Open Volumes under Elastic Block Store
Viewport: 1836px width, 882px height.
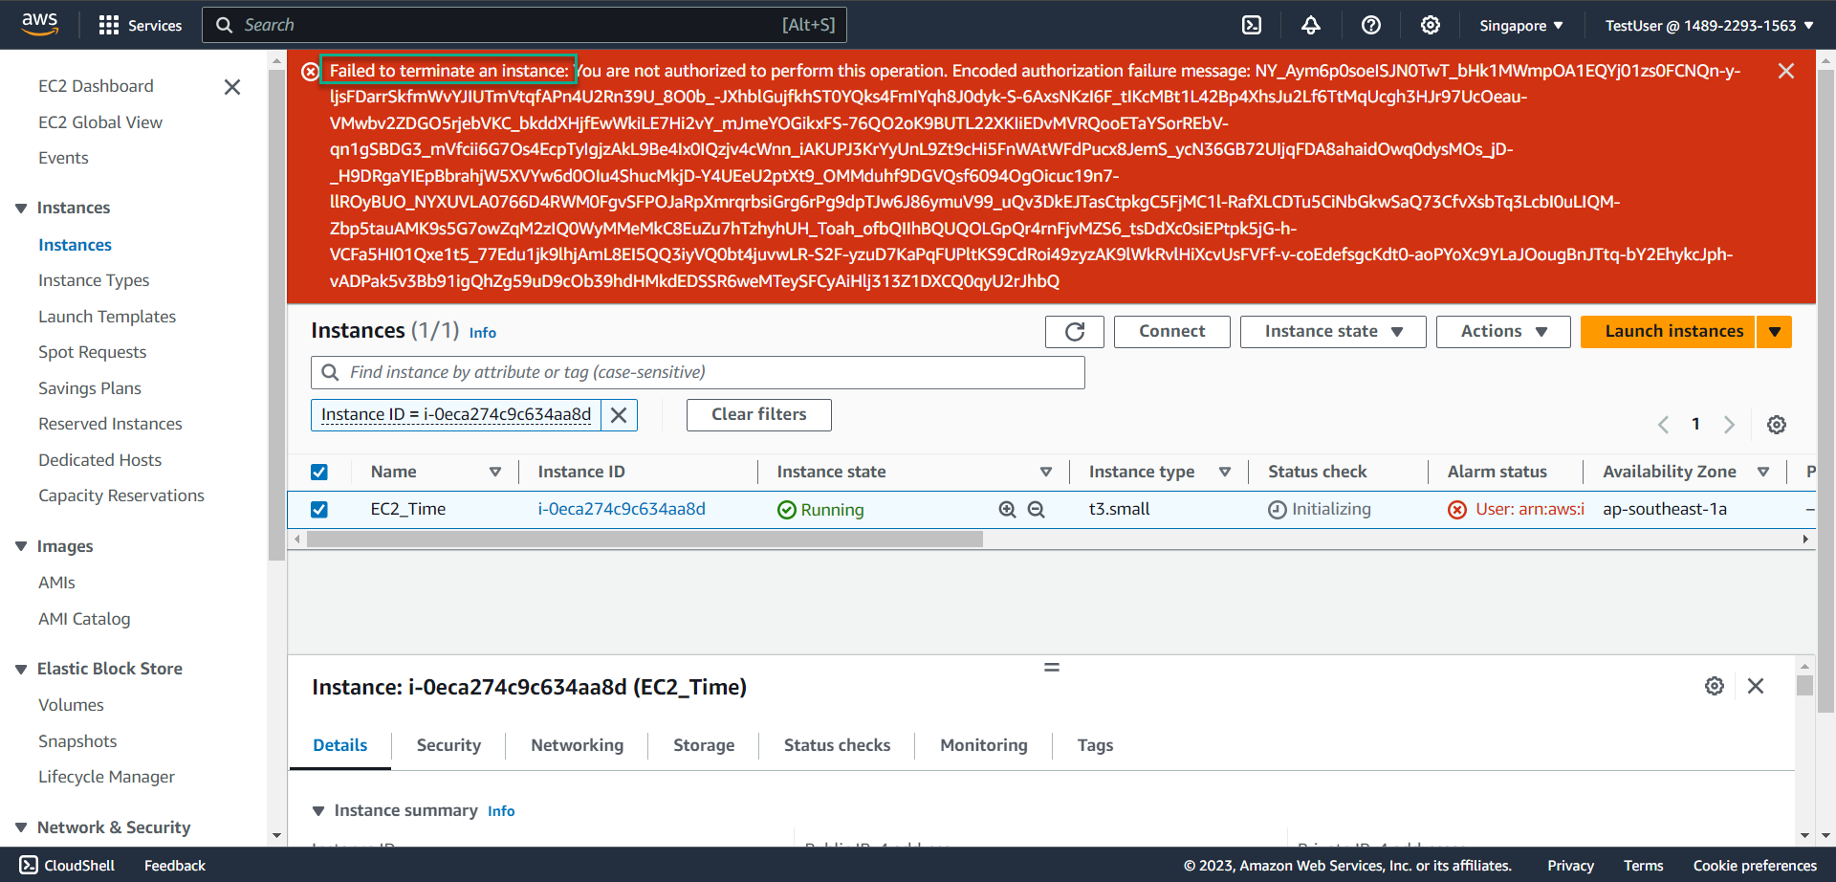pos(71,705)
